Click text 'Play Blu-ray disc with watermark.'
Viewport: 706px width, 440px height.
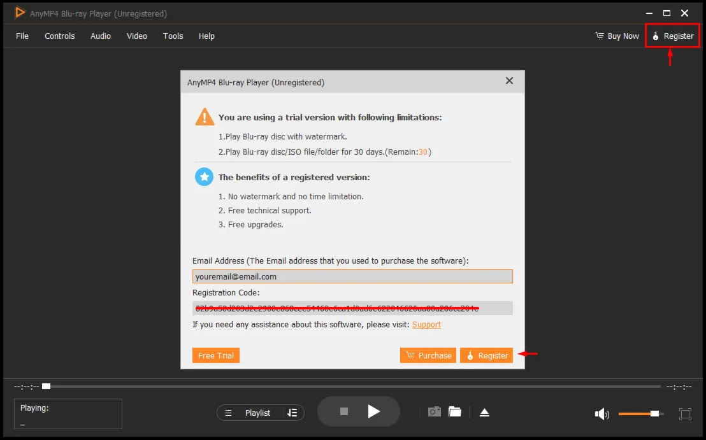[x=286, y=137]
